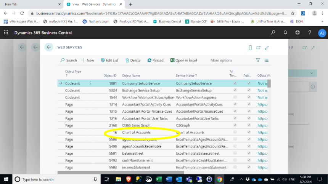
Task: Open Chrome's three-dot menu
Action: click(323, 13)
